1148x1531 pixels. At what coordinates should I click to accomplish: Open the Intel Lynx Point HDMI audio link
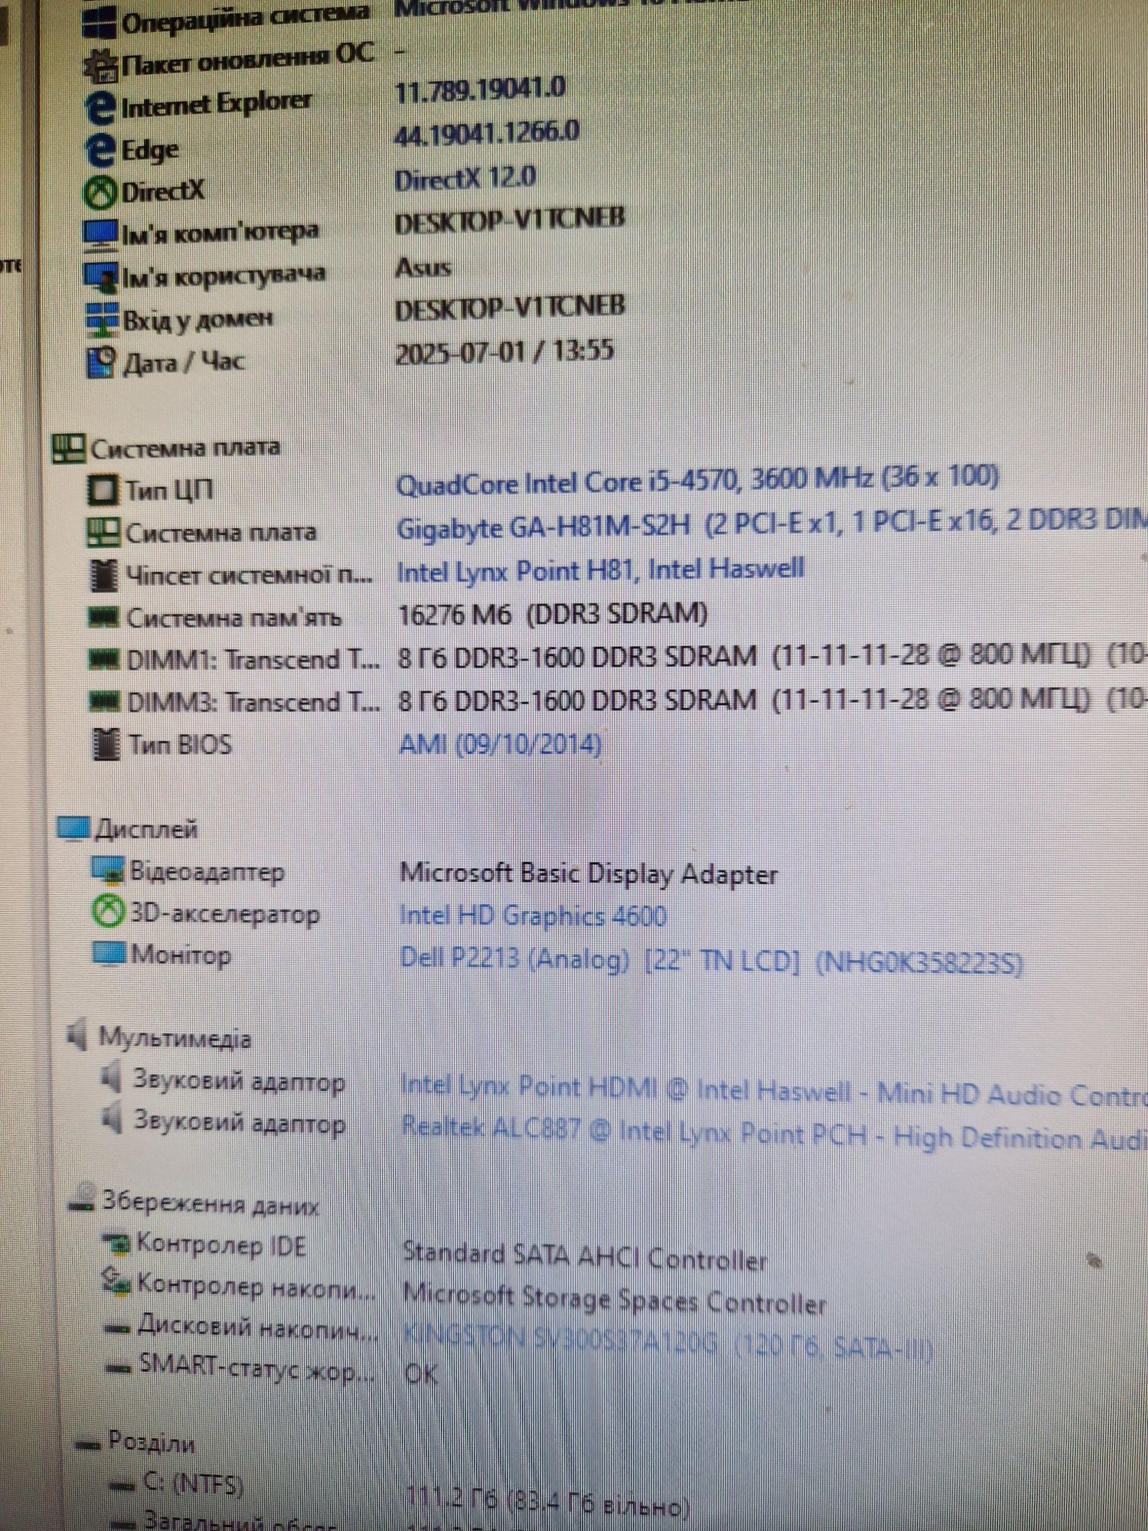775,1091
